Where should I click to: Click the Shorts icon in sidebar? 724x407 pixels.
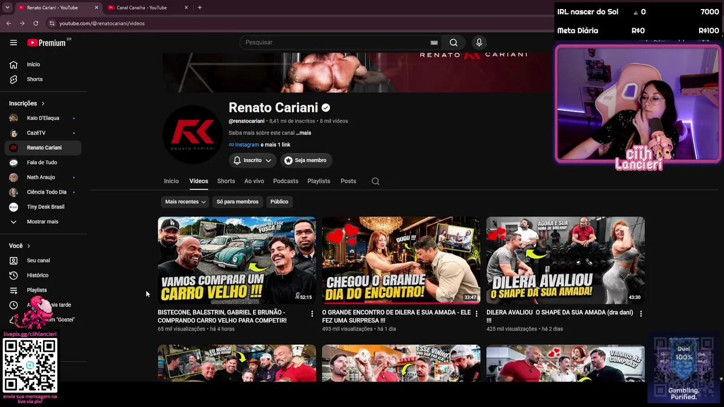coord(14,79)
